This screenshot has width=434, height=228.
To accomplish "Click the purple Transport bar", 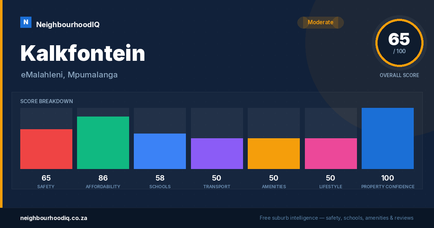I will coord(217,153).
